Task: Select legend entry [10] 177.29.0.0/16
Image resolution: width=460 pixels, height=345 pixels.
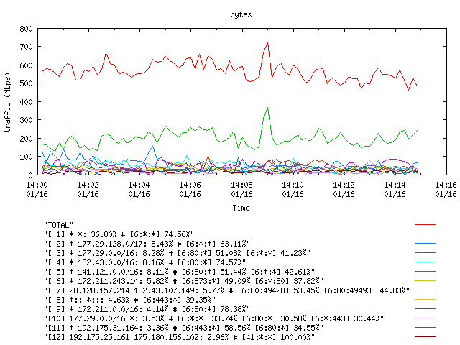Action: coord(213,318)
